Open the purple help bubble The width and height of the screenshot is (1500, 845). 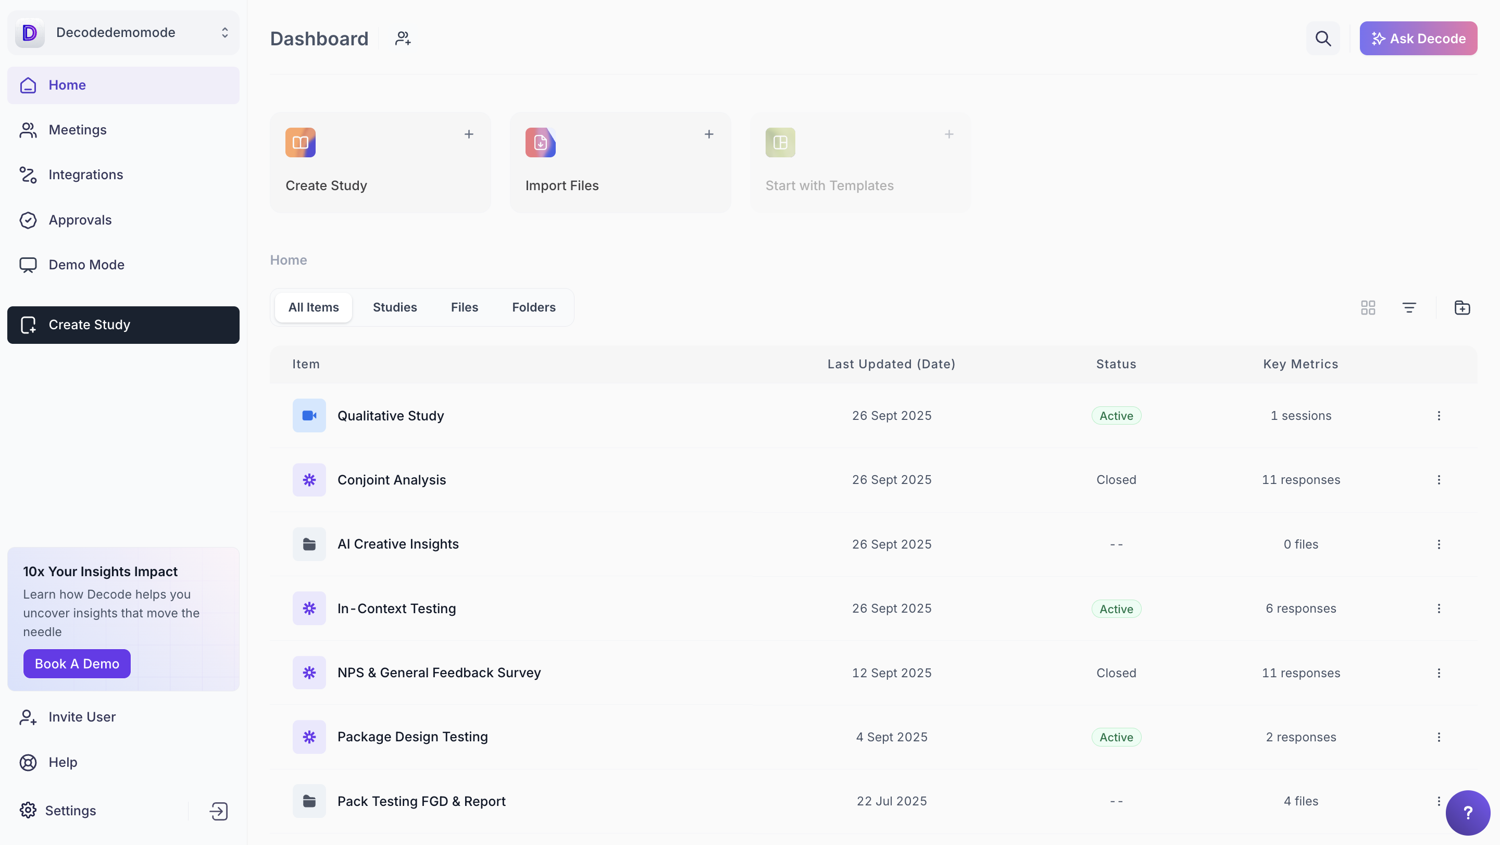1467,812
